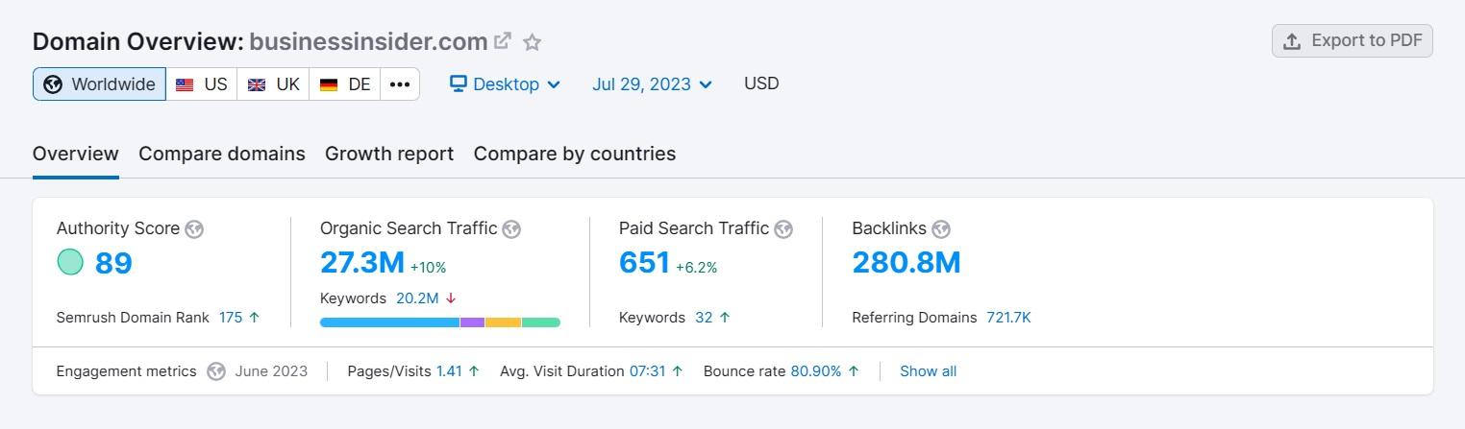Click the June 2023 label

(271, 371)
